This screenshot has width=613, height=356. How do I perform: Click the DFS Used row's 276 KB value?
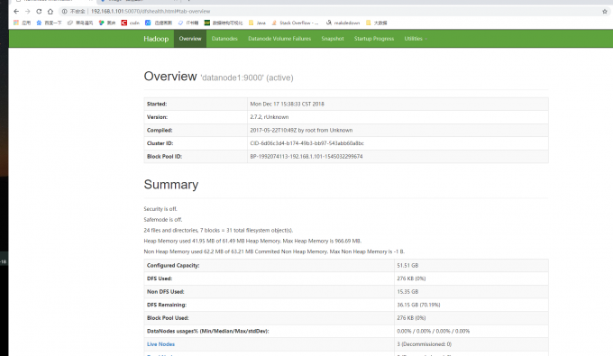pos(411,278)
